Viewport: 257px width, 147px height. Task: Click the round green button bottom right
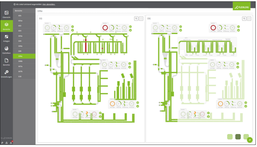click(250, 140)
